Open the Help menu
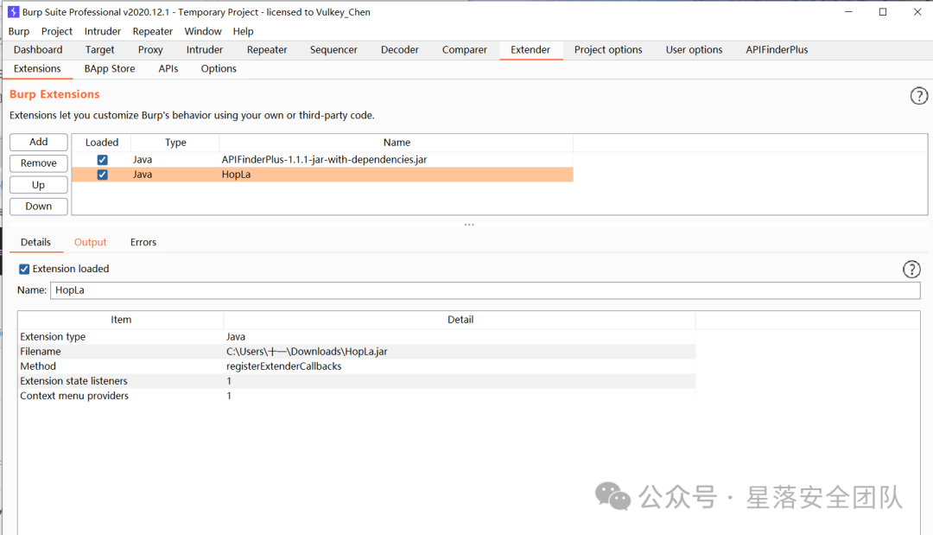 pos(243,31)
